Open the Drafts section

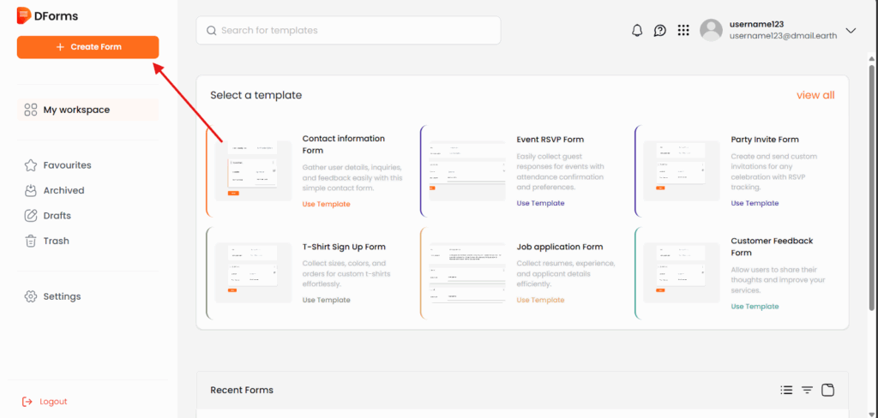tap(57, 216)
